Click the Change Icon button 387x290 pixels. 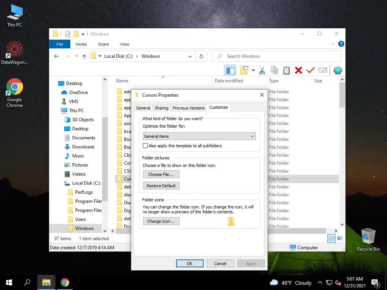coord(161,221)
